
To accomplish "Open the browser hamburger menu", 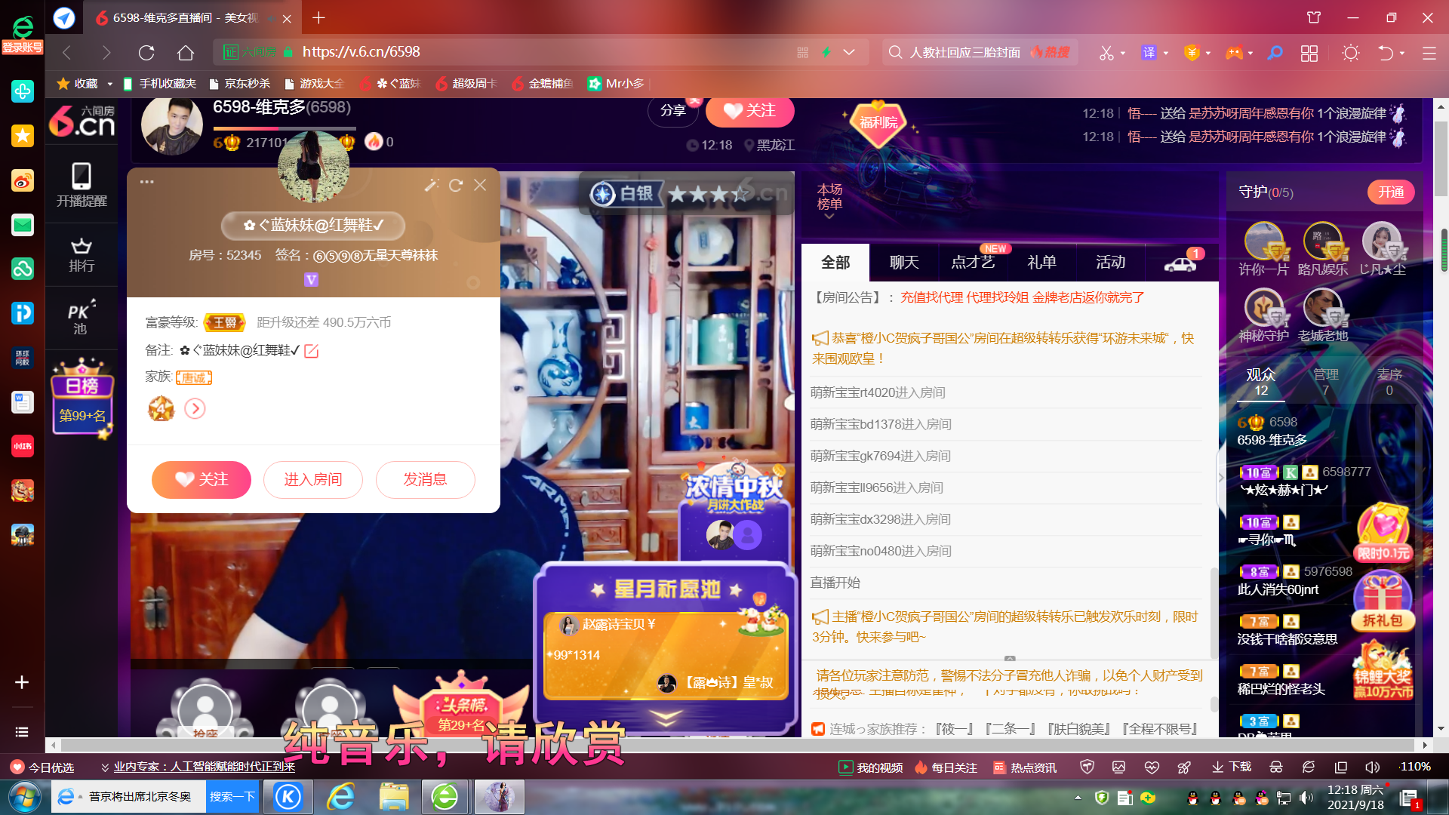I will coord(1429,53).
